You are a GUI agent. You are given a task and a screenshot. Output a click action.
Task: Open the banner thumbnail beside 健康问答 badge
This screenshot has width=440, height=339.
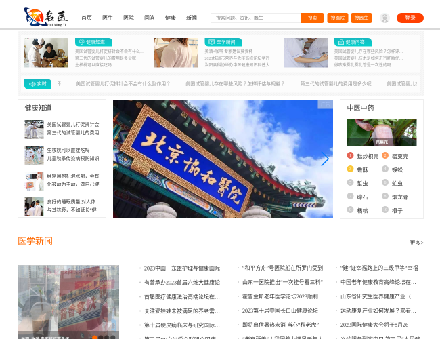point(305,53)
